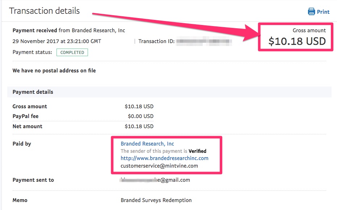Open the brandedresearchinc.com website link

tap(164, 158)
